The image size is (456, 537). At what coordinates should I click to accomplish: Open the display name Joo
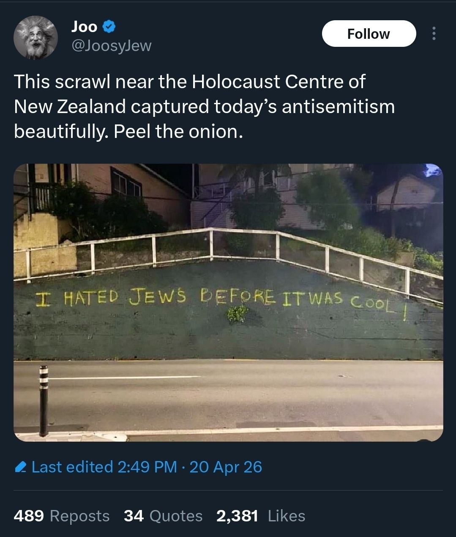pyautogui.click(x=85, y=27)
